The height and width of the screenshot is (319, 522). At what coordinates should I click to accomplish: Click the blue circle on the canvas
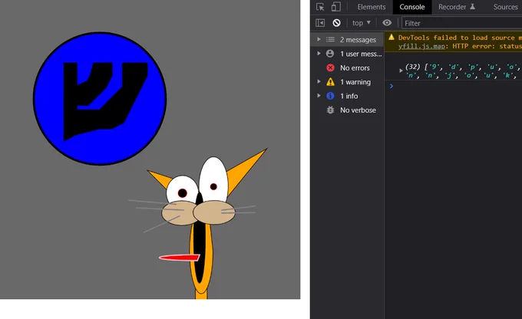(100, 98)
